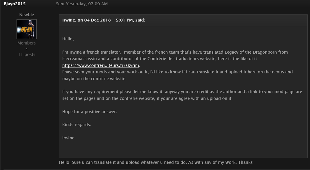This screenshot has height=170, width=310.
Task: Follow the www.confreri...teurs.fr/skyrim link
Action: [101, 65]
